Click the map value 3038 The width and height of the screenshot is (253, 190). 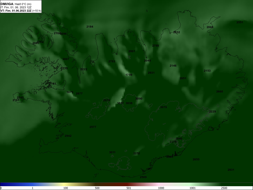(129, 103)
